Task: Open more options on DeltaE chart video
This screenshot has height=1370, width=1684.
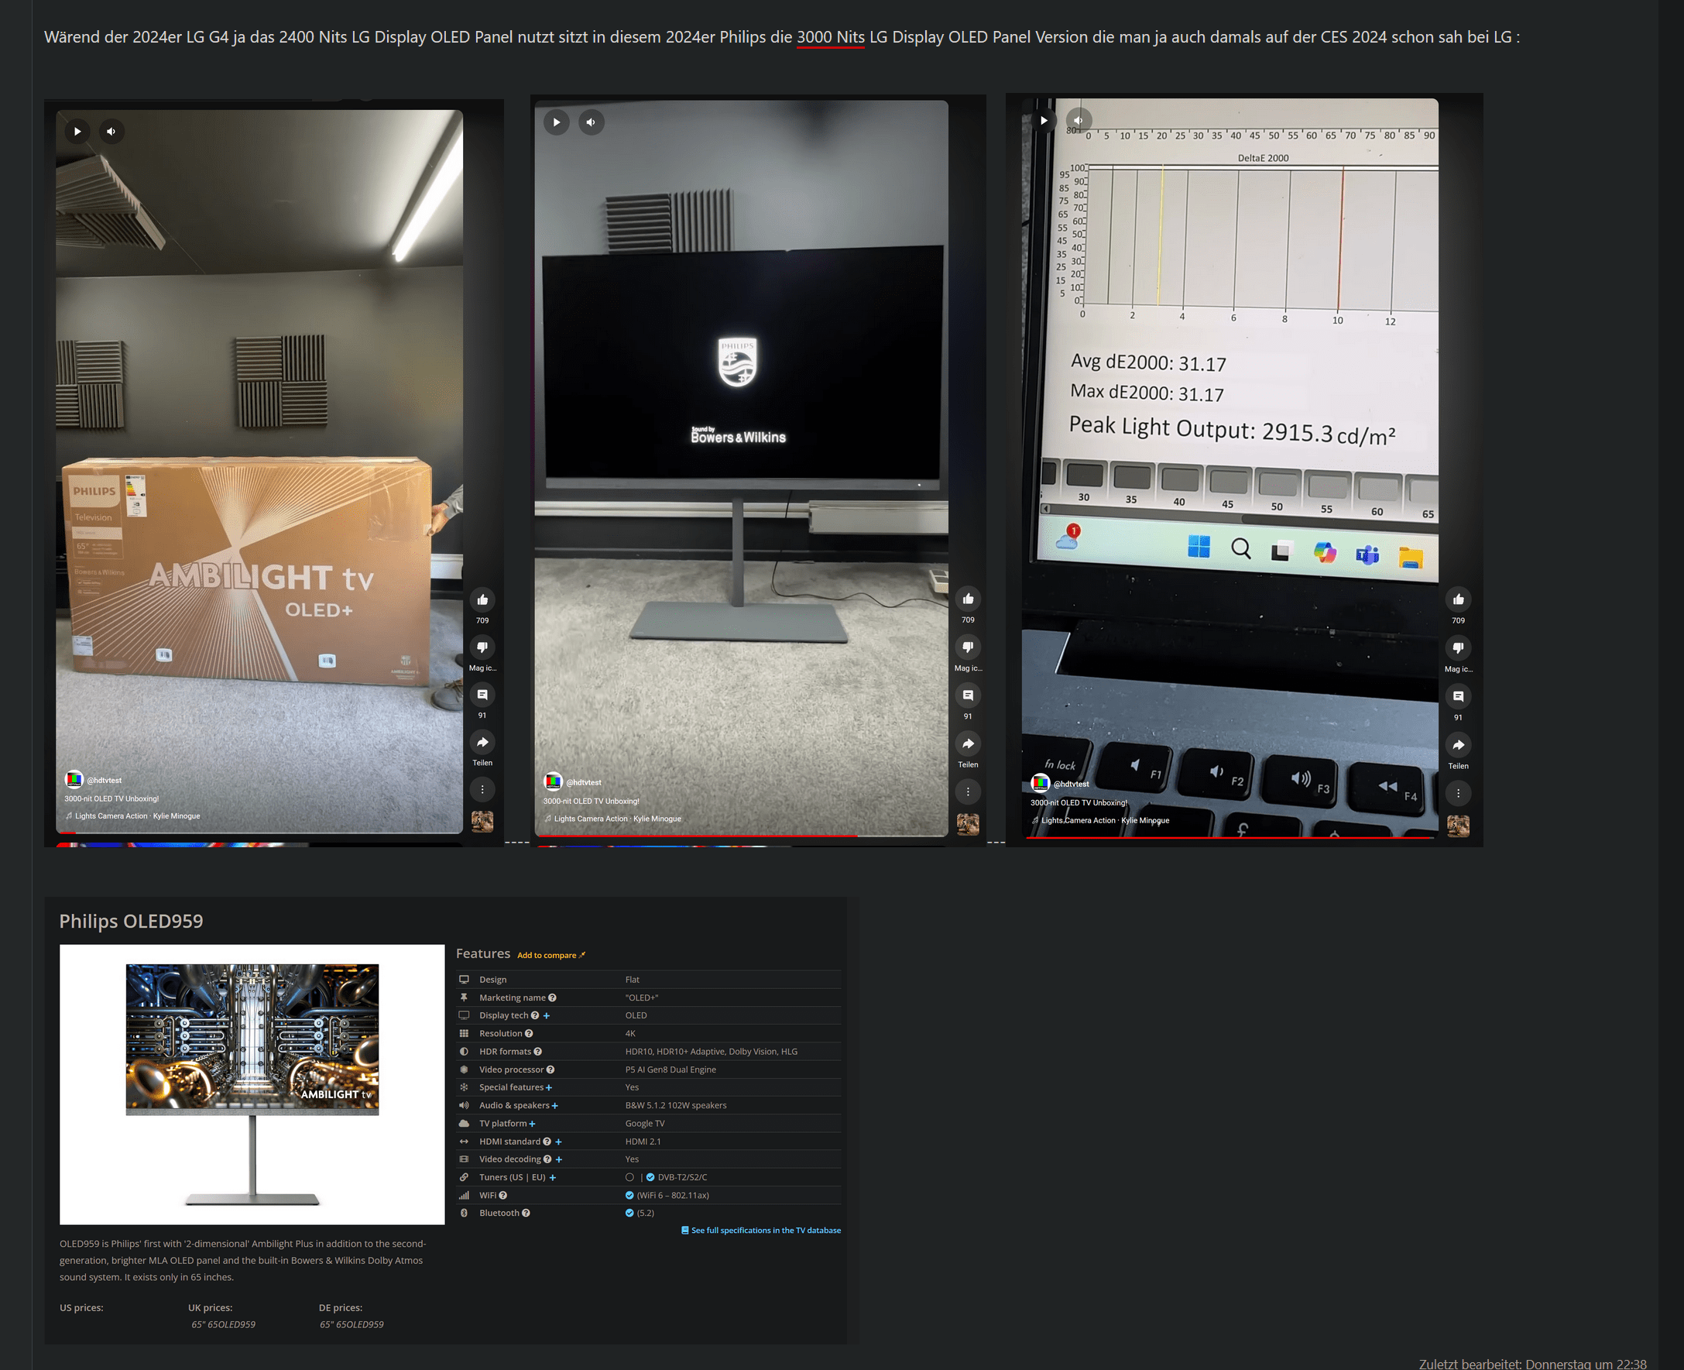Action: coord(1459,793)
